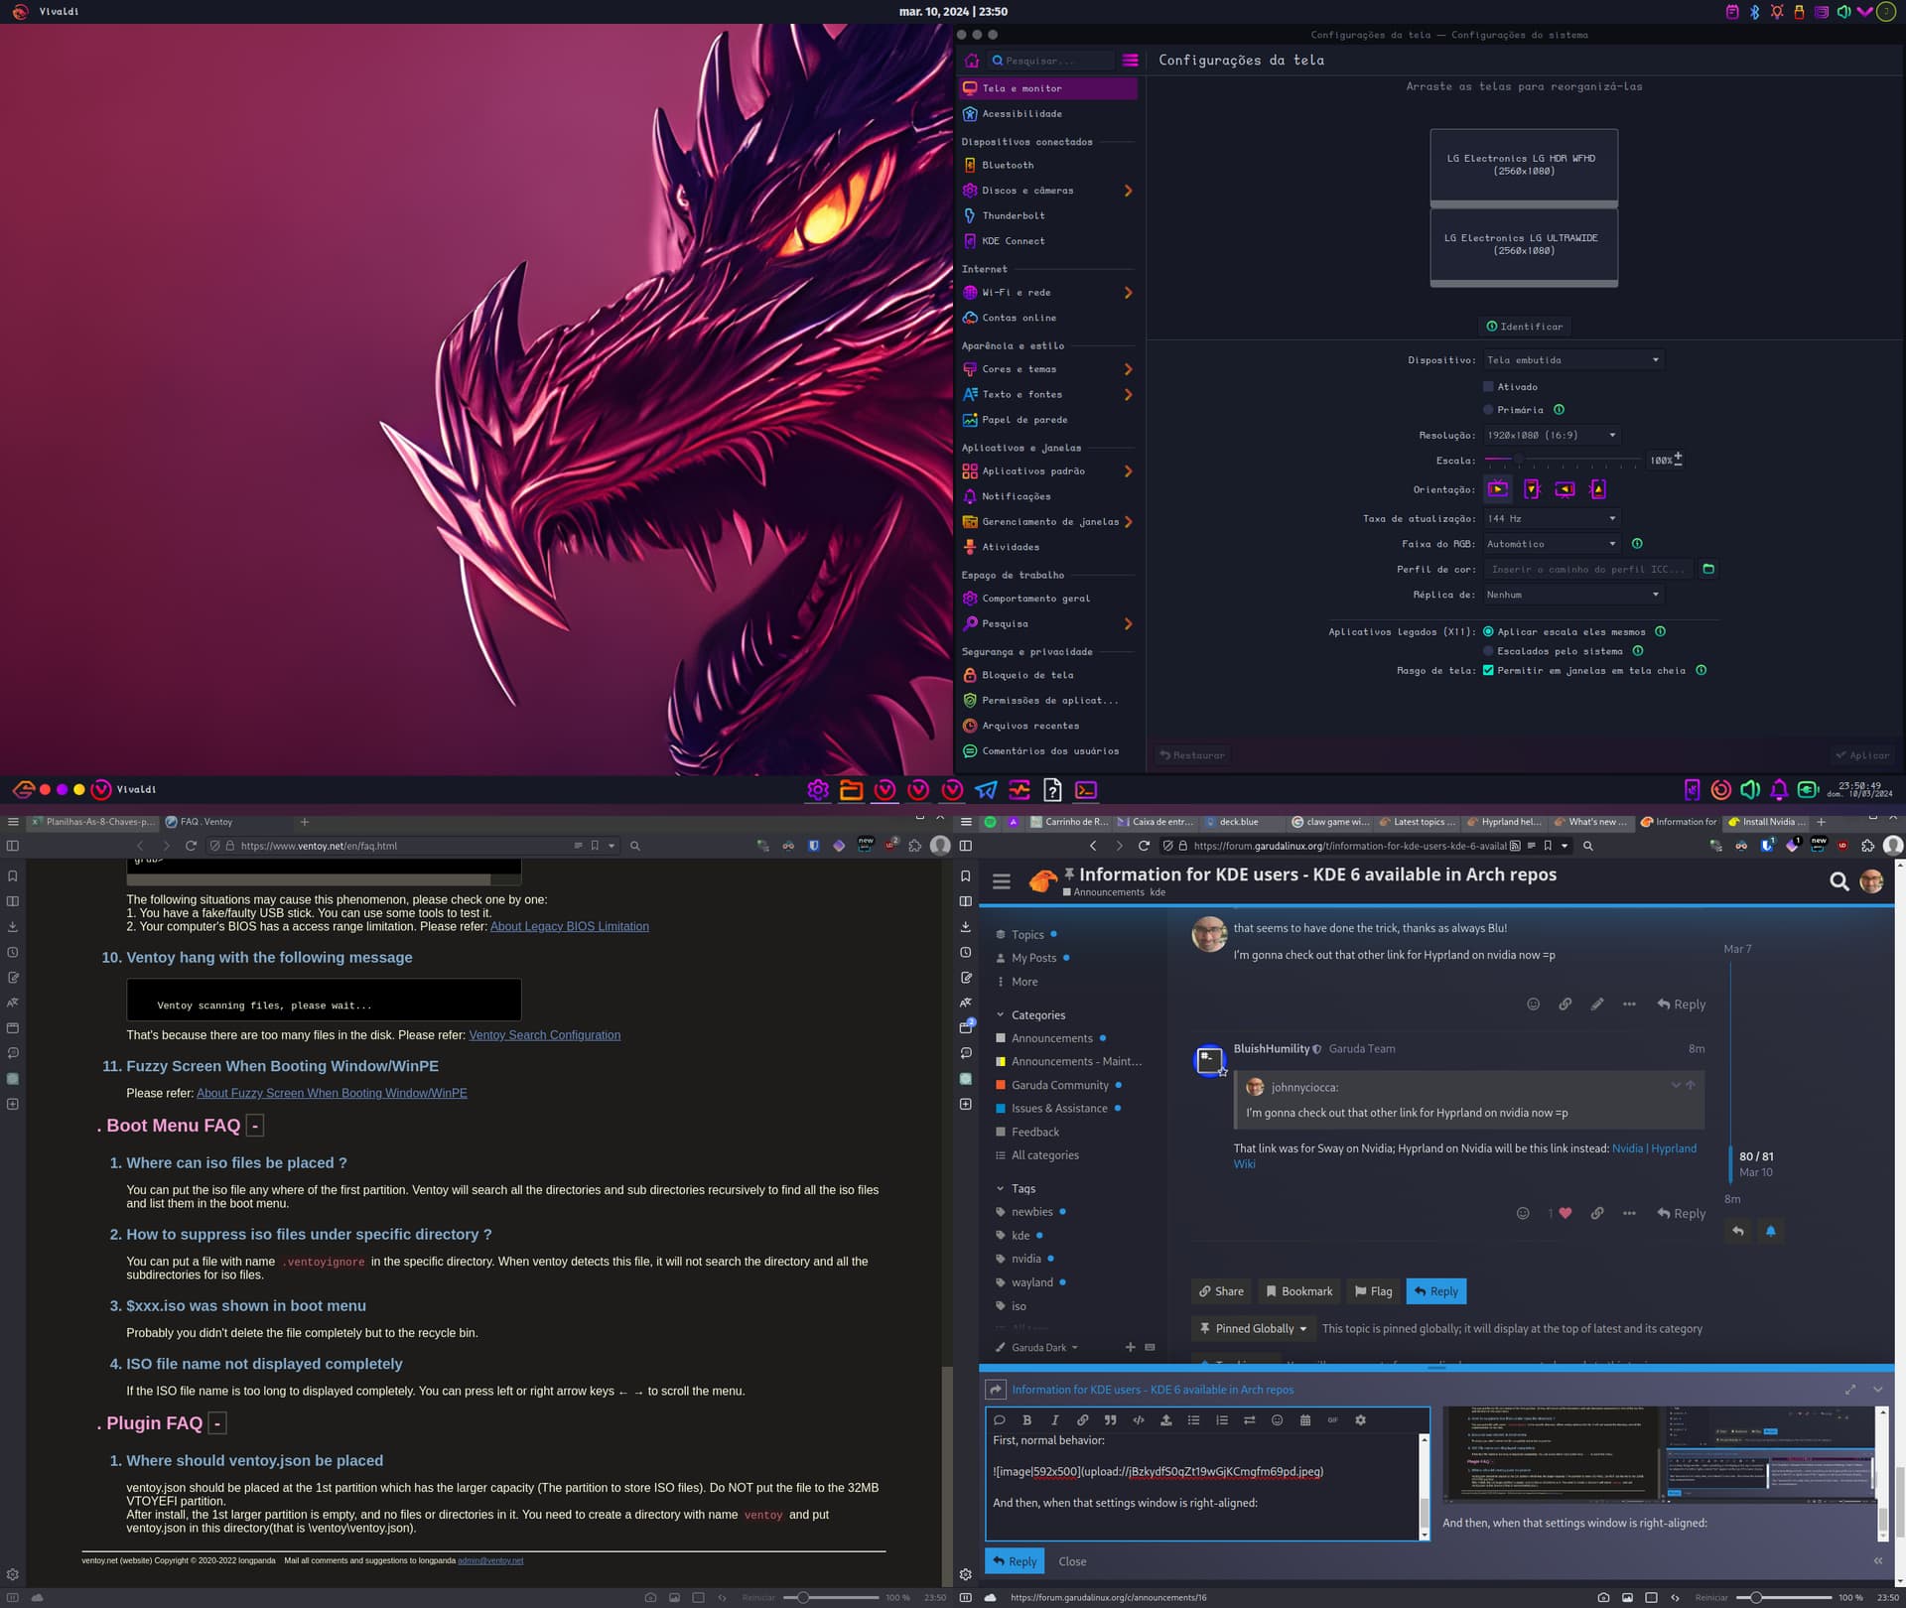Viewport: 1906px width, 1608px height.
Task: Switch to the 'Latest topics' browser tab
Action: (x=1420, y=822)
